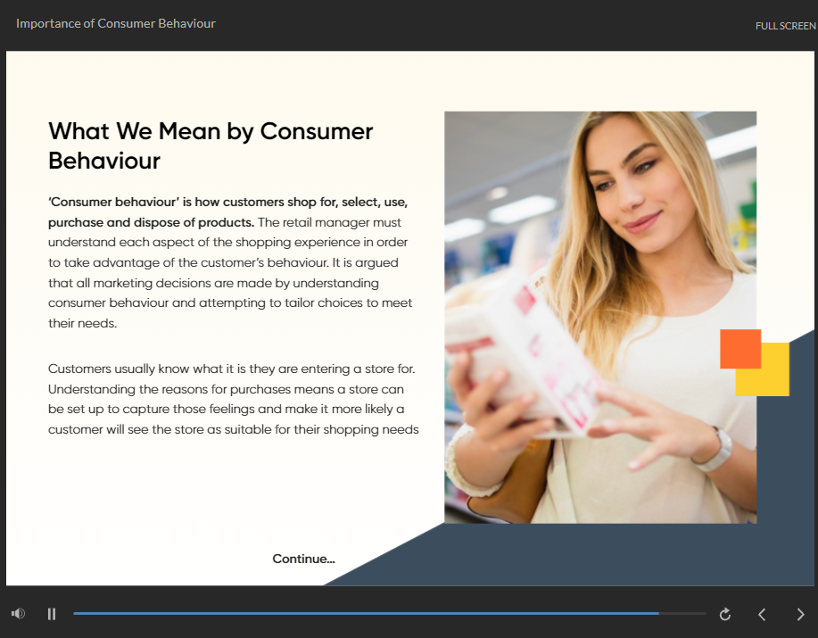Click the 'Customers usually know' paragraph
Viewport: 818px width, 638px height.
(x=234, y=399)
